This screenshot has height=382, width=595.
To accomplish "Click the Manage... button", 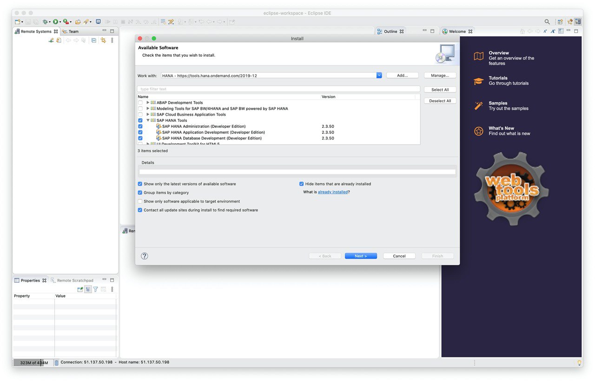I will click(440, 75).
